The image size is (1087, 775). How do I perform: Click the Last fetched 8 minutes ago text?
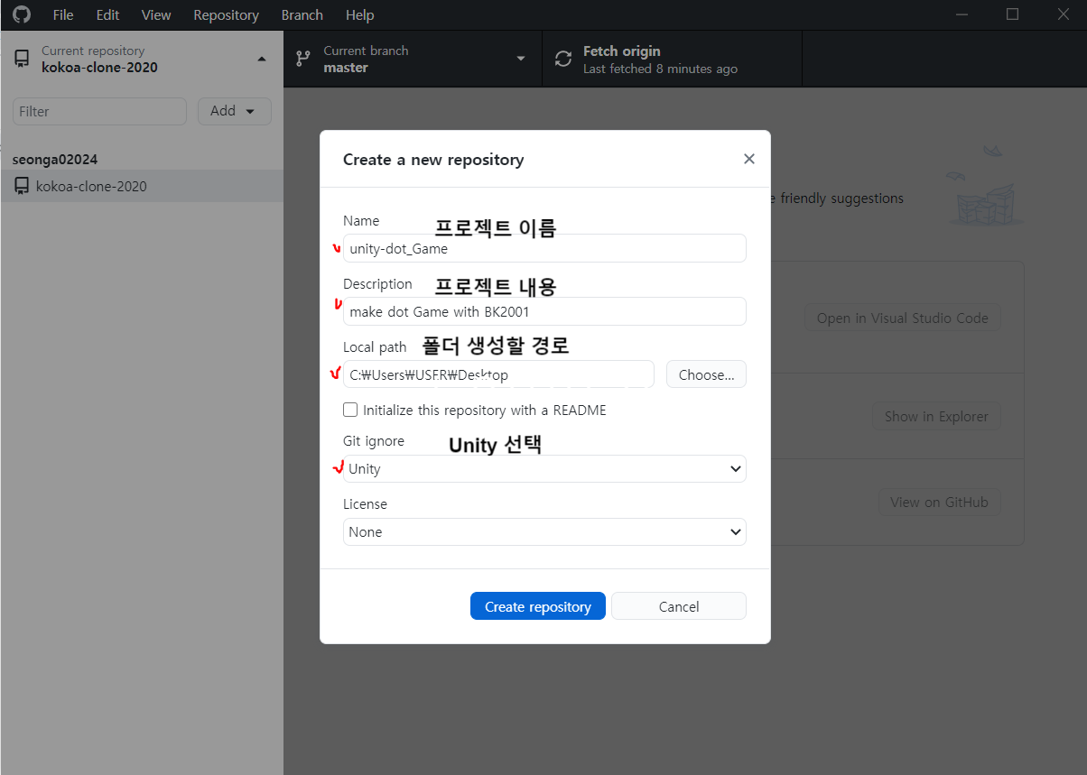click(x=660, y=69)
